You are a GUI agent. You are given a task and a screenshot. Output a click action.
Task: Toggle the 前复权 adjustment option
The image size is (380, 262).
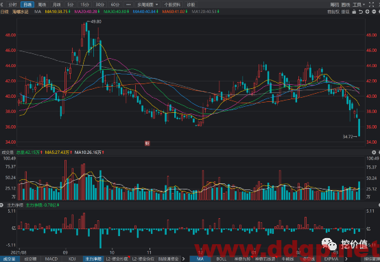coord(333,12)
